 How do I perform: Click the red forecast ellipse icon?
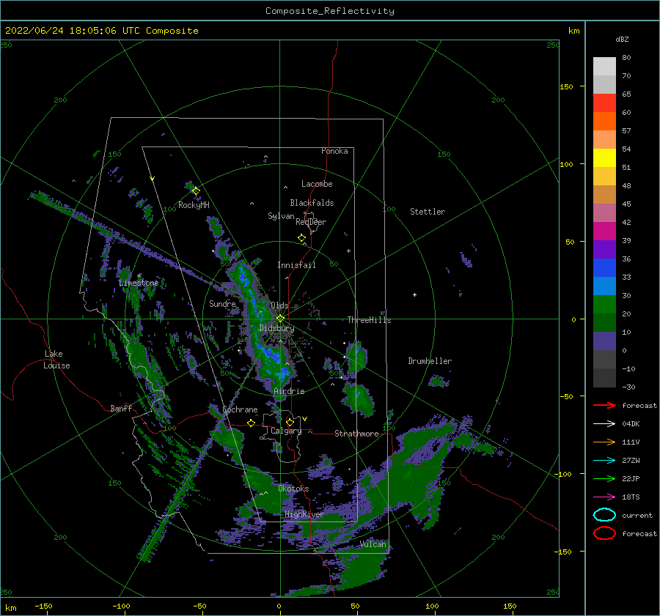coord(604,533)
